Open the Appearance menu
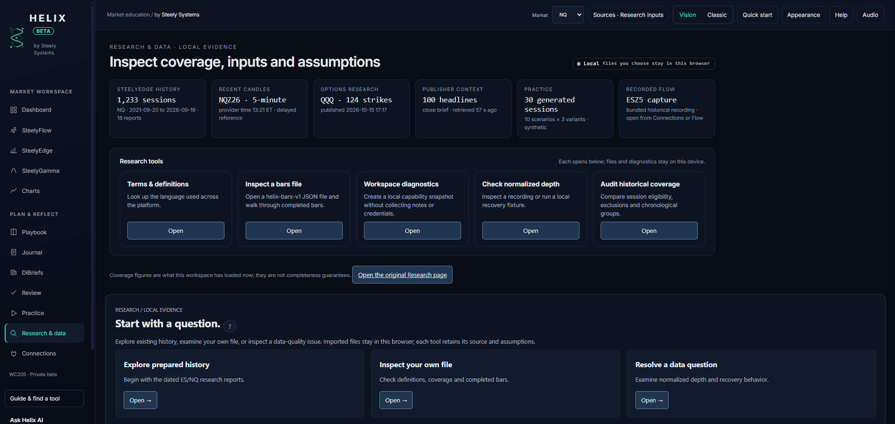The width and height of the screenshot is (895, 424). tap(803, 15)
